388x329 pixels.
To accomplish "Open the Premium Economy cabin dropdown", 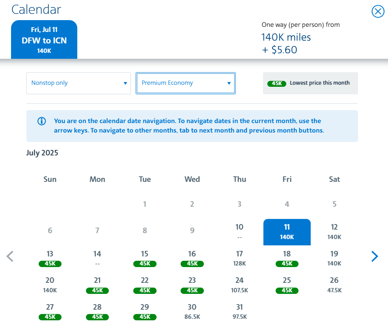I will click(185, 83).
